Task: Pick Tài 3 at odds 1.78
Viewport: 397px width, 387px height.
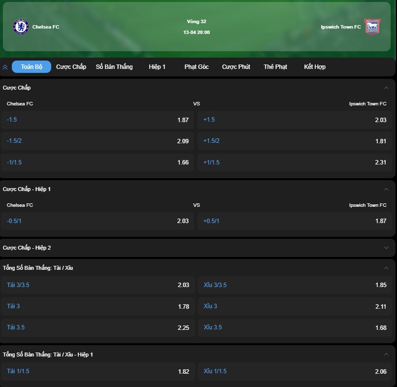Action: [x=98, y=306]
